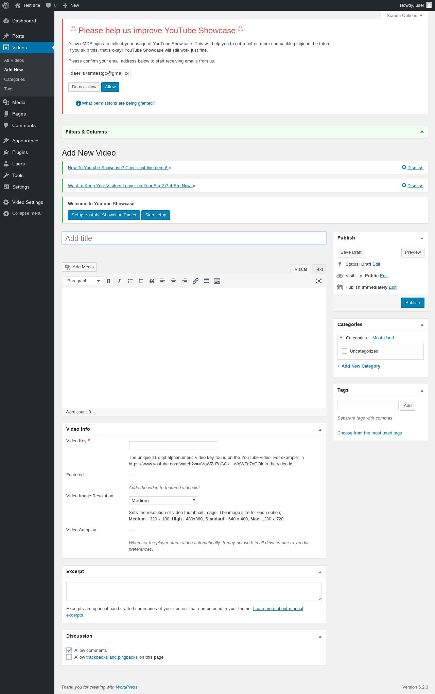Insert a bulleted list
The height and width of the screenshot is (694, 435).
(x=130, y=281)
